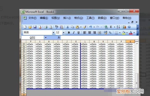The image size is (150, 96).
Task: Apply cell borders icon
Action: pyautogui.click(x=116, y=33)
